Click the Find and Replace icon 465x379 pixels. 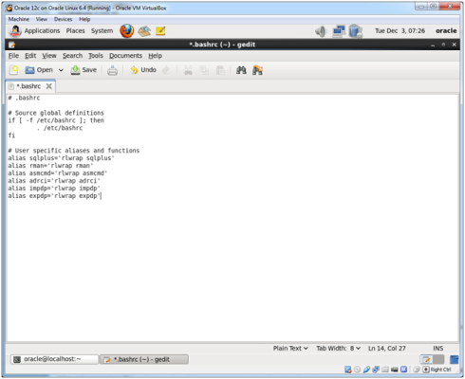(x=257, y=70)
